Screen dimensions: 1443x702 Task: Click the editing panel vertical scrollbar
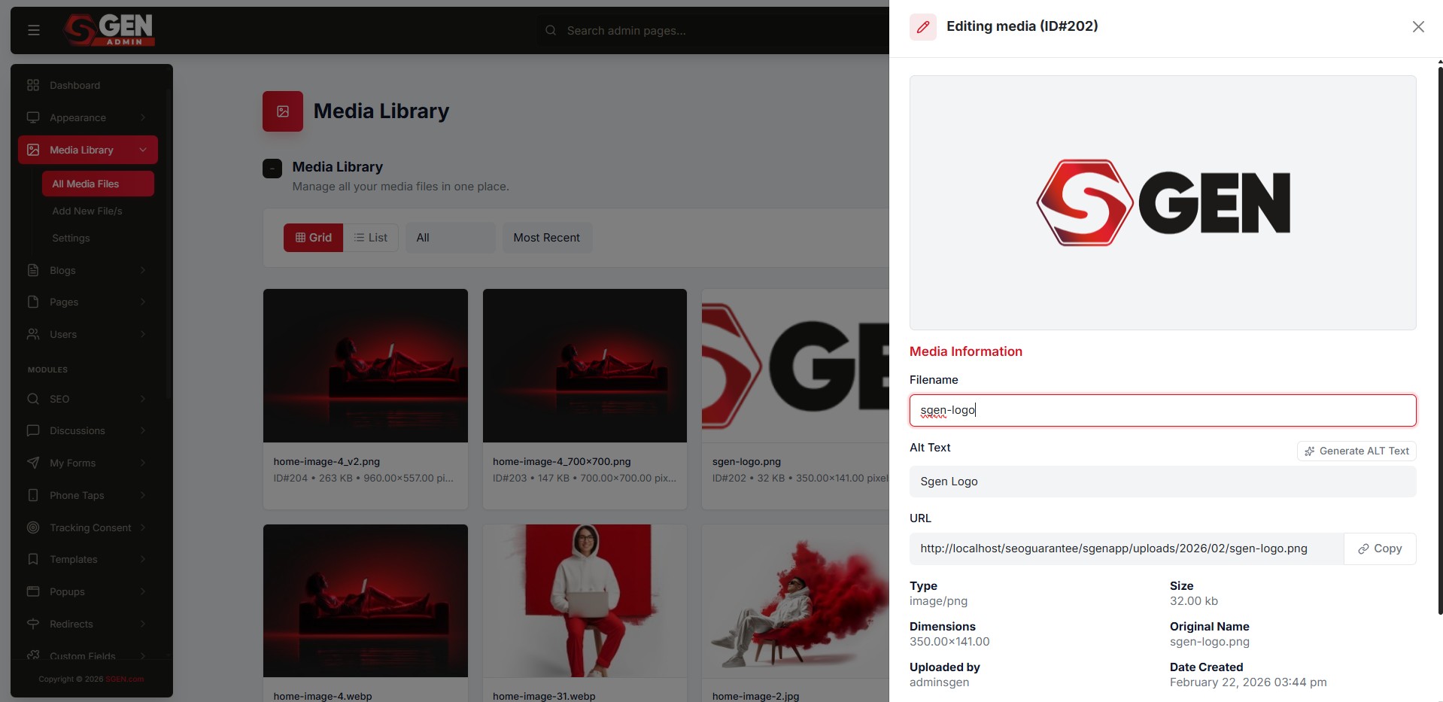[1440, 340]
